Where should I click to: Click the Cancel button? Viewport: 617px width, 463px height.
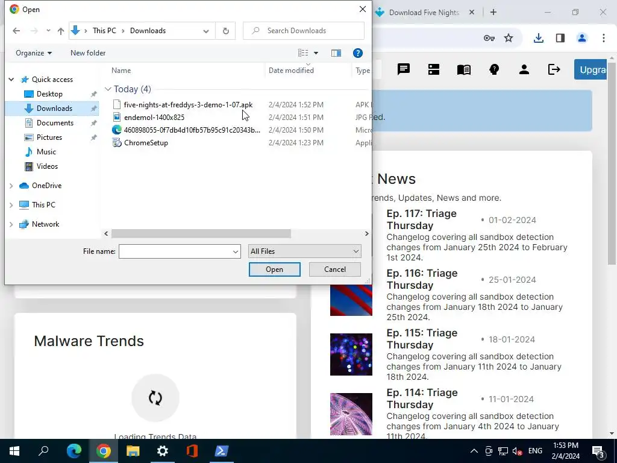[335, 269]
